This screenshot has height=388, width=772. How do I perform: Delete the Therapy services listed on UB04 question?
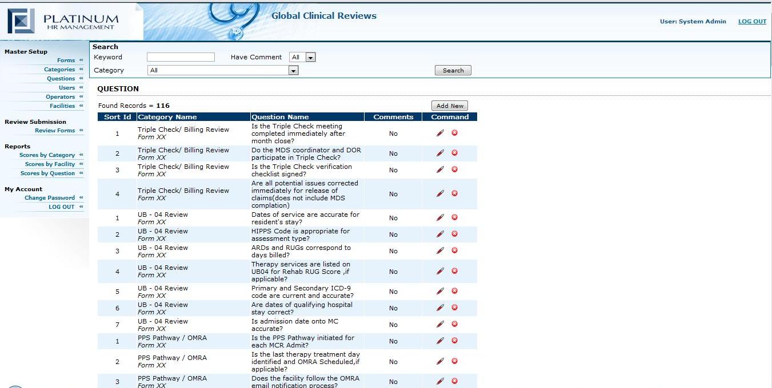pos(455,271)
